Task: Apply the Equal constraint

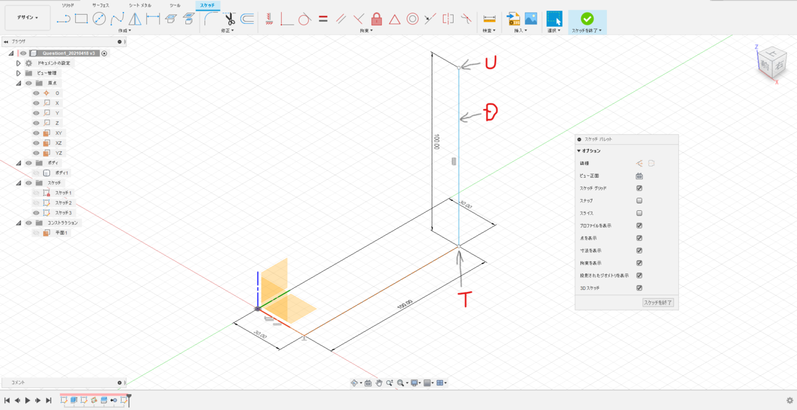Action: [x=323, y=19]
